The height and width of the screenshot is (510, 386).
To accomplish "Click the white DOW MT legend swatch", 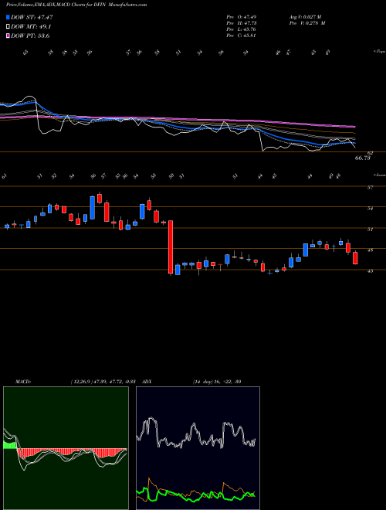I will 8,27.
